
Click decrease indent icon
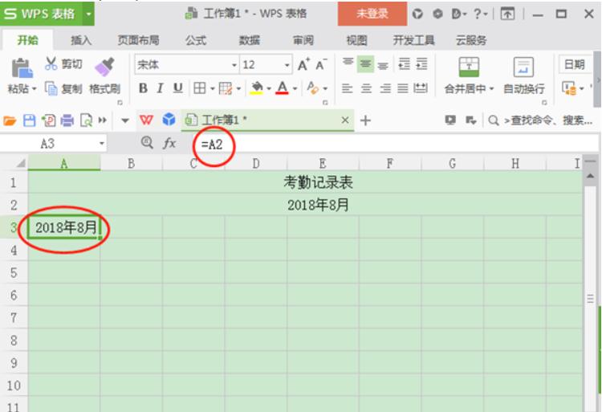click(x=404, y=63)
